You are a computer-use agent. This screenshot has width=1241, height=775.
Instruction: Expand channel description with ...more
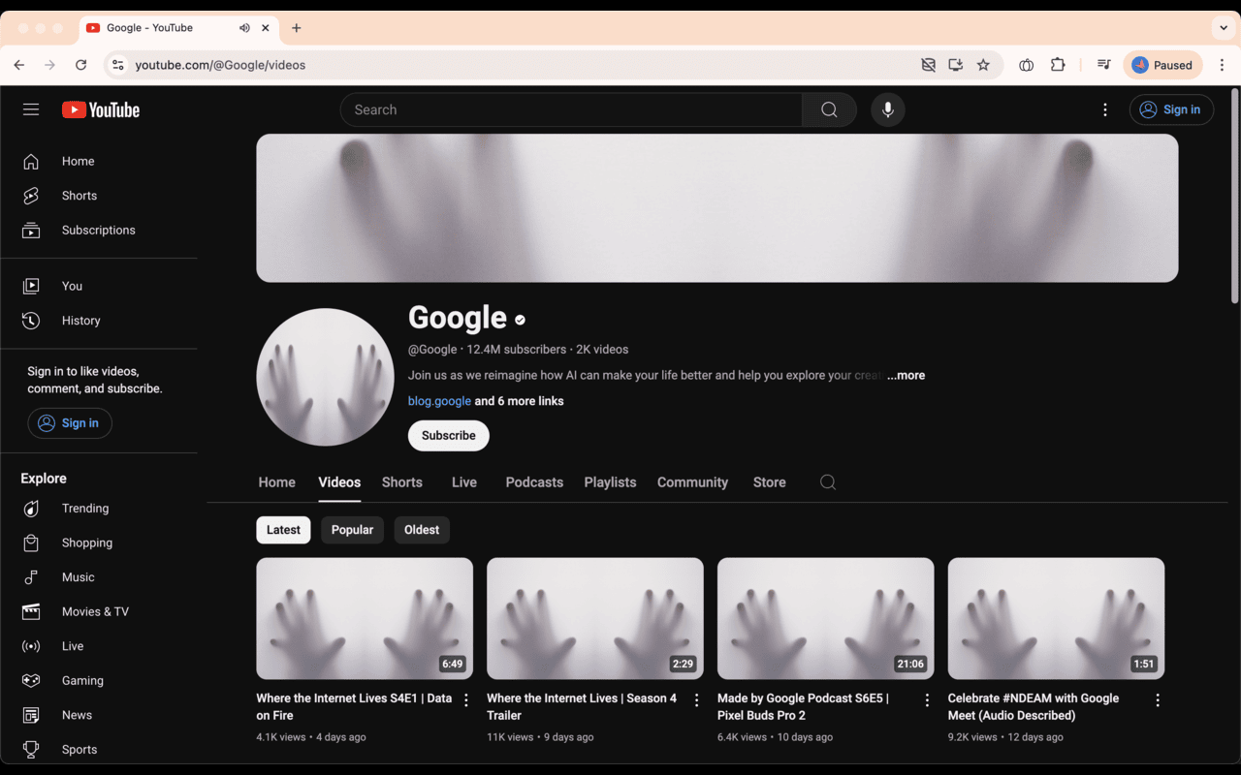tap(906, 375)
